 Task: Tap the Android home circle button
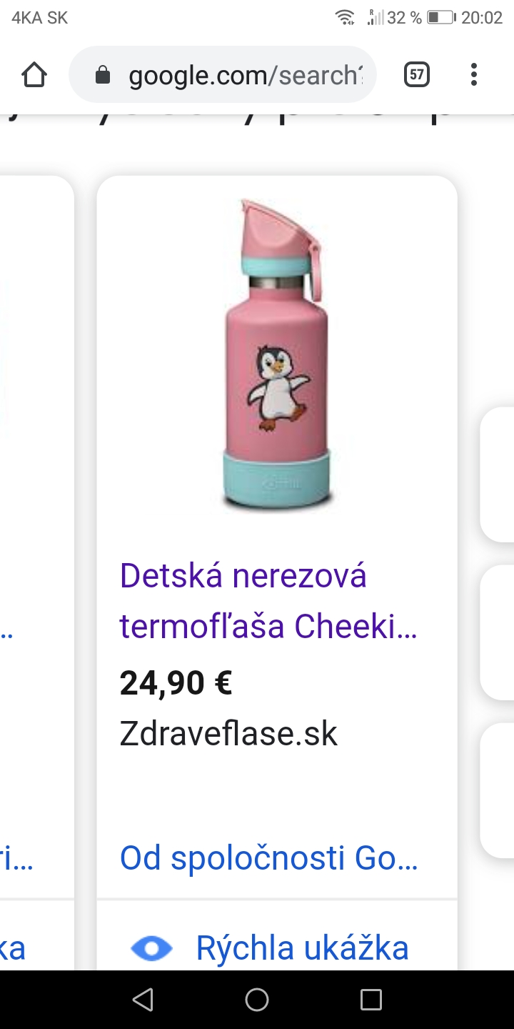(x=257, y=1000)
